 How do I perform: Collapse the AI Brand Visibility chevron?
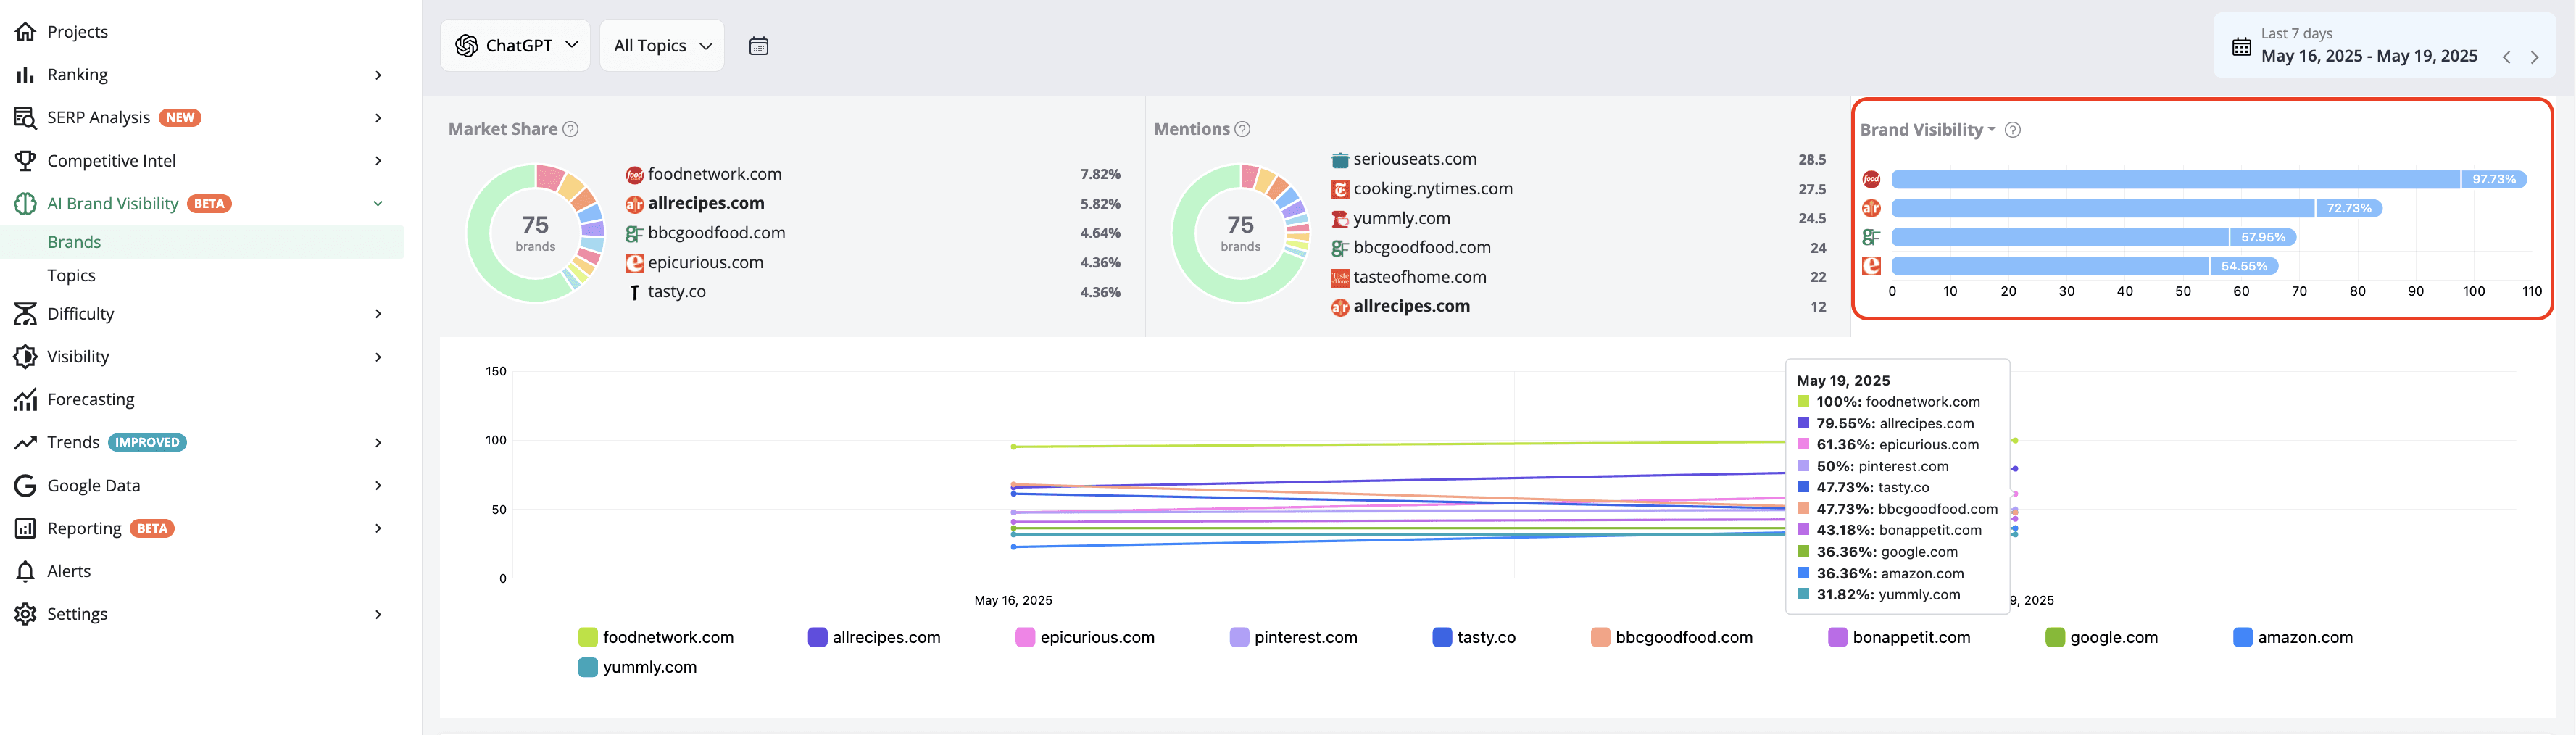point(378,204)
